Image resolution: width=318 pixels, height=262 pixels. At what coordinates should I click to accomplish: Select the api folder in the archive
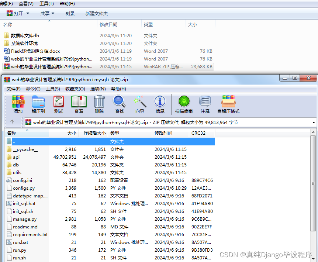click(17, 157)
